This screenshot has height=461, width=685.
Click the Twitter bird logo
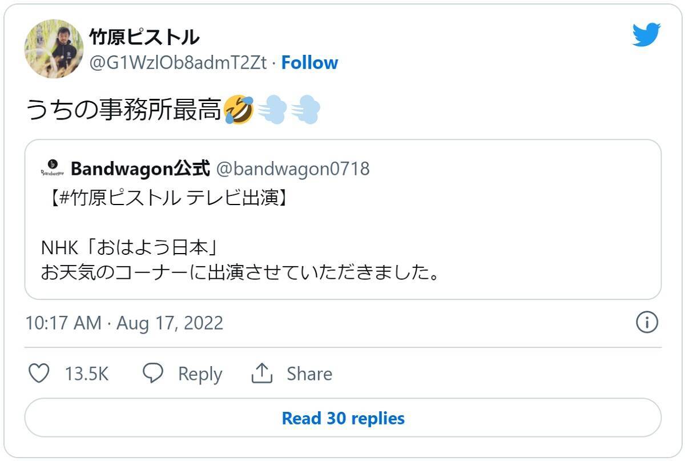tap(646, 35)
